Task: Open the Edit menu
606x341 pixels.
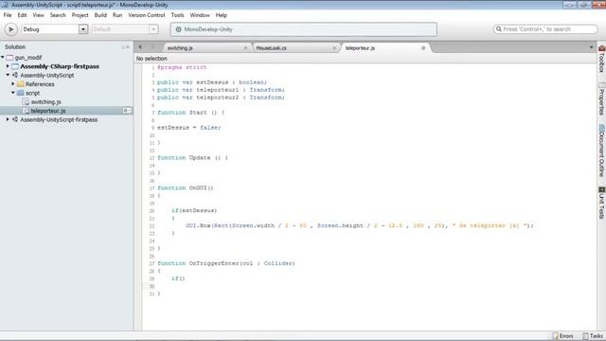Action: click(x=22, y=15)
